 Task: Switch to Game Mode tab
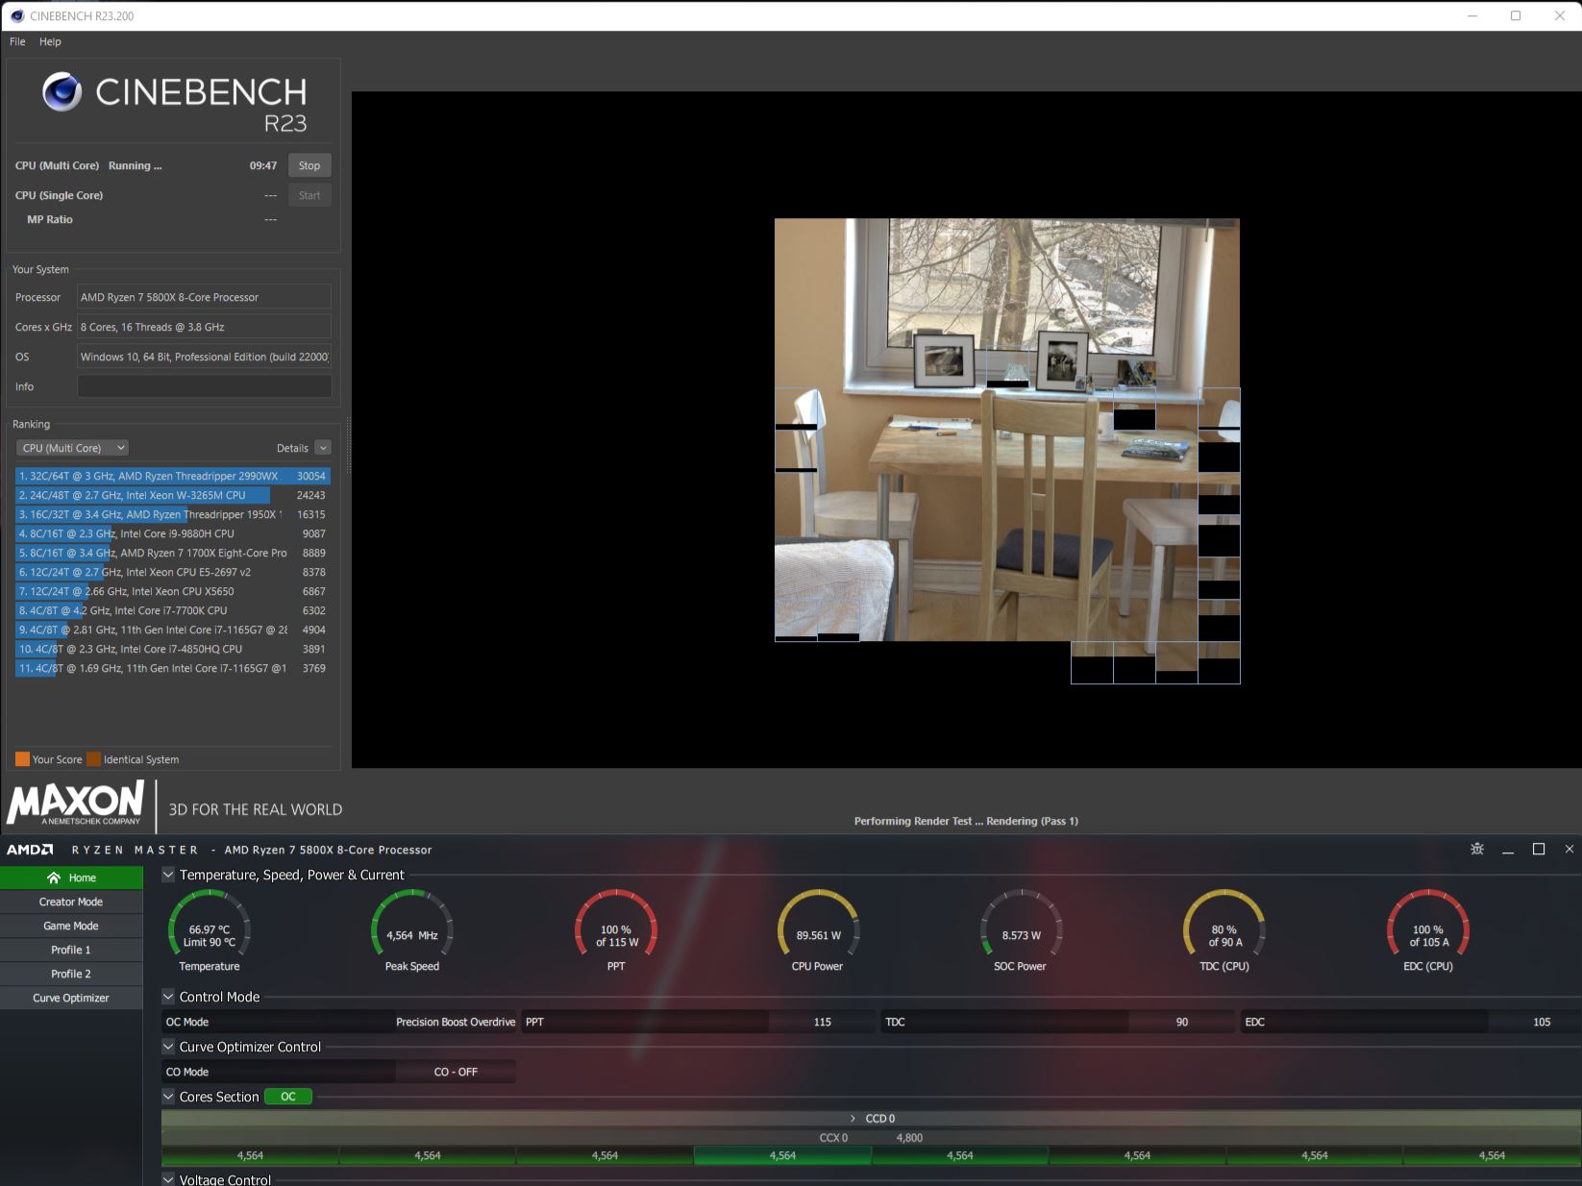(x=71, y=926)
